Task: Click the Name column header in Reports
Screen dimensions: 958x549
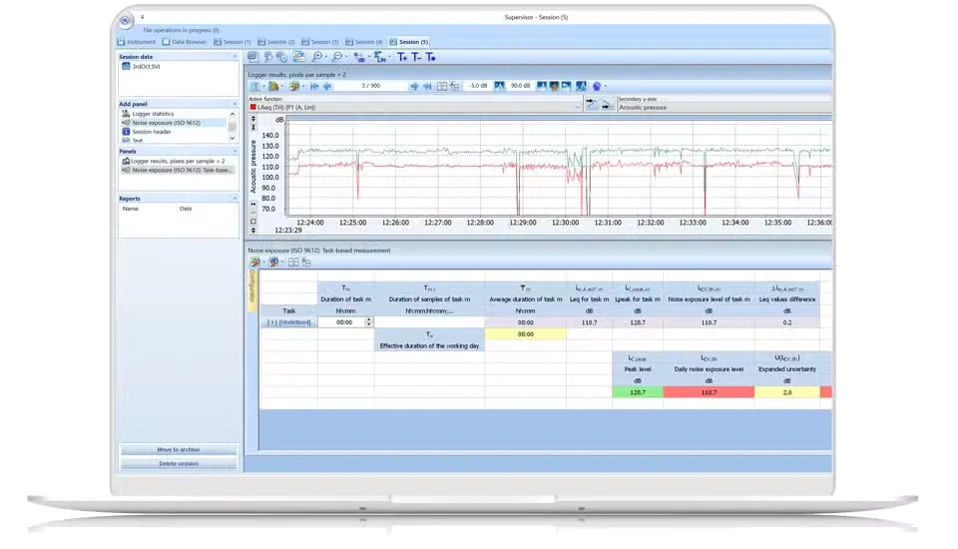Action: coord(130,209)
